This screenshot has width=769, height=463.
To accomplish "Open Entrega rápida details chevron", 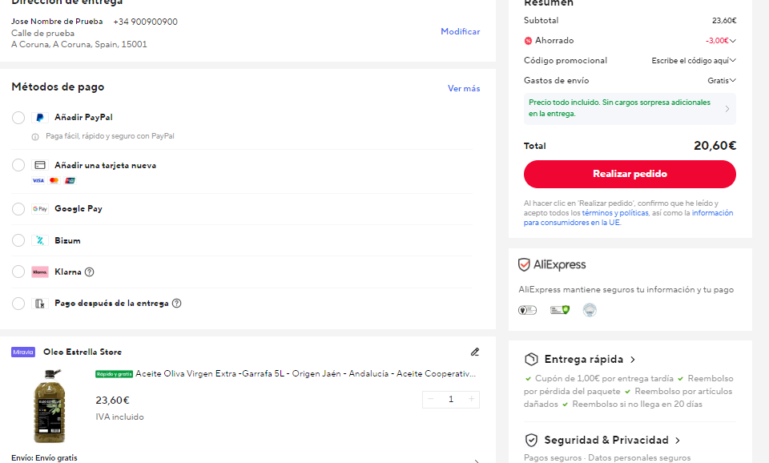I will coord(633,360).
